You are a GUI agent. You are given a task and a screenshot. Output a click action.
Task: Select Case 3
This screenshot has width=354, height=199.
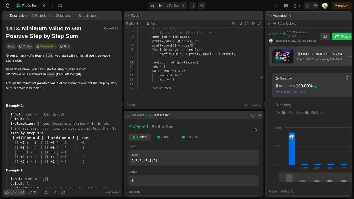[189, 137]
